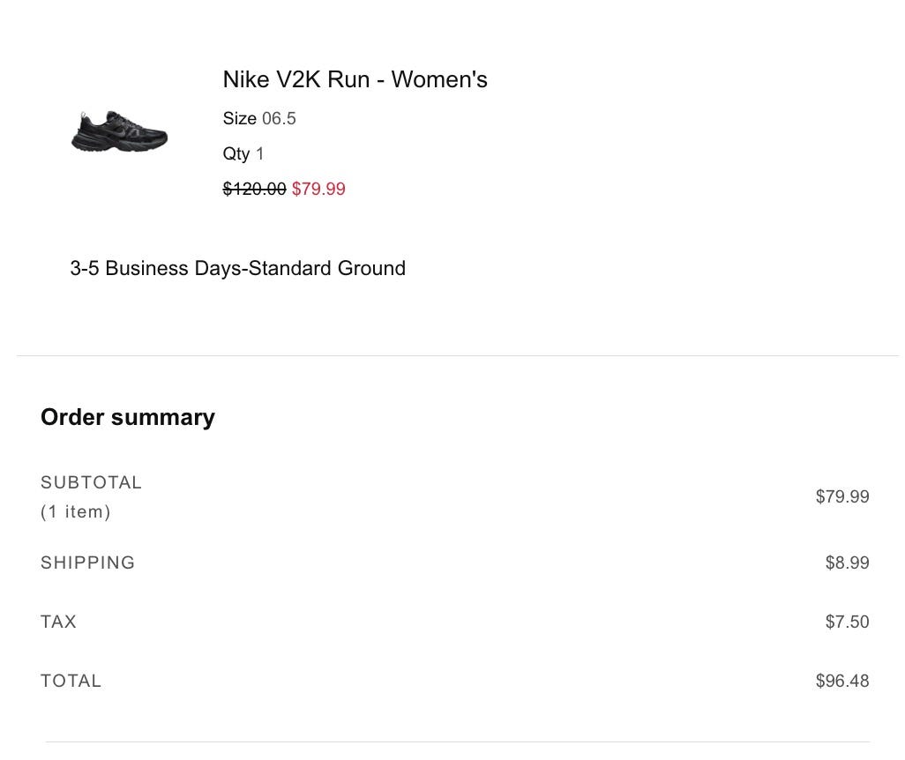Click the TOTAL label
This screenshot has width=905, height=760.
71,681
